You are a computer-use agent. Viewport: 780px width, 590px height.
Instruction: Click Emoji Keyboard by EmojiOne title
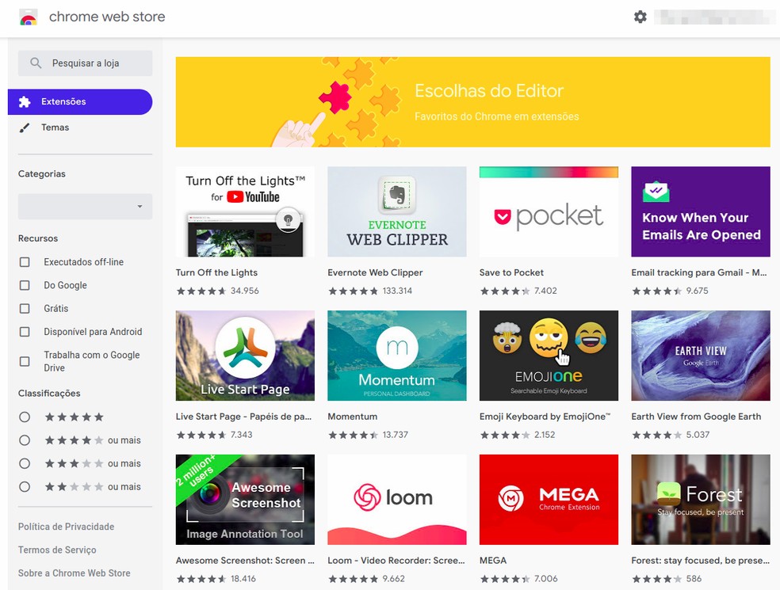click(545, 417)
